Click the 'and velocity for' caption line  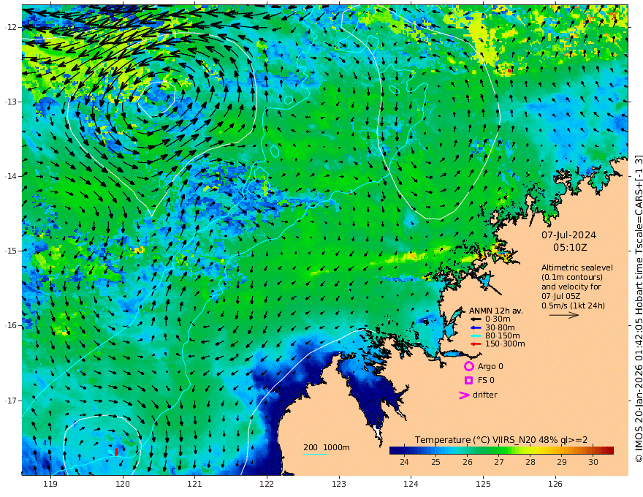[x=571, y=287]
